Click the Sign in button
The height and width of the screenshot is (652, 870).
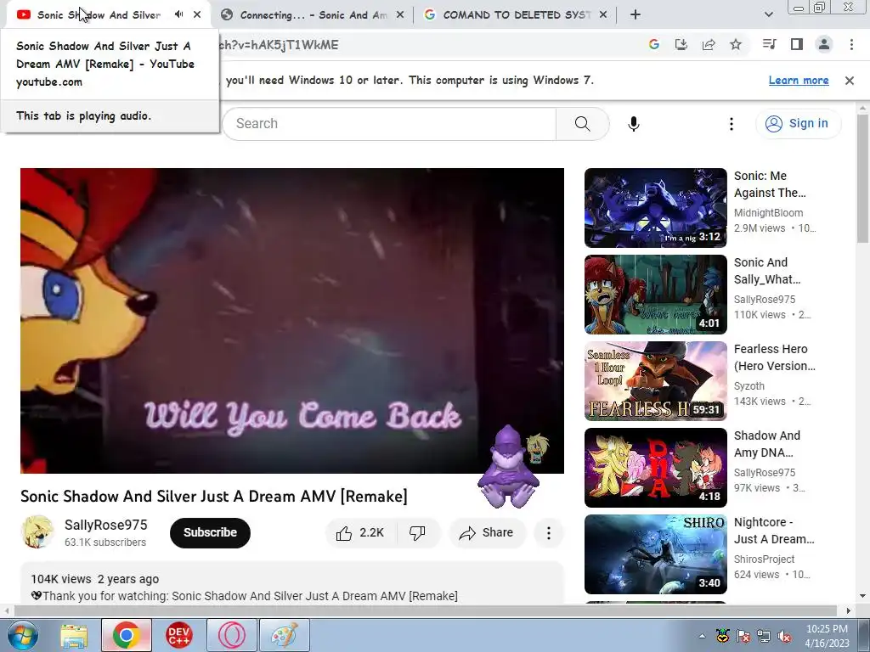pos(798,123)
